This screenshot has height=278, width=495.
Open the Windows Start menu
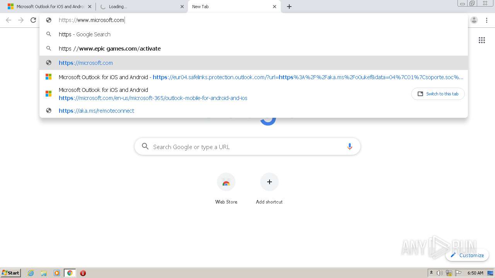pos(11,273)
